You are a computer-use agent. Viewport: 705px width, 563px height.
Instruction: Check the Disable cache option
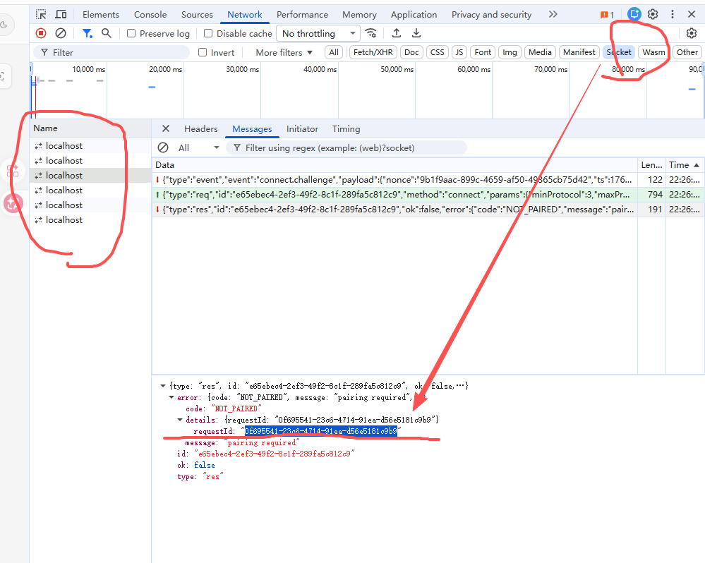point(208,33)
